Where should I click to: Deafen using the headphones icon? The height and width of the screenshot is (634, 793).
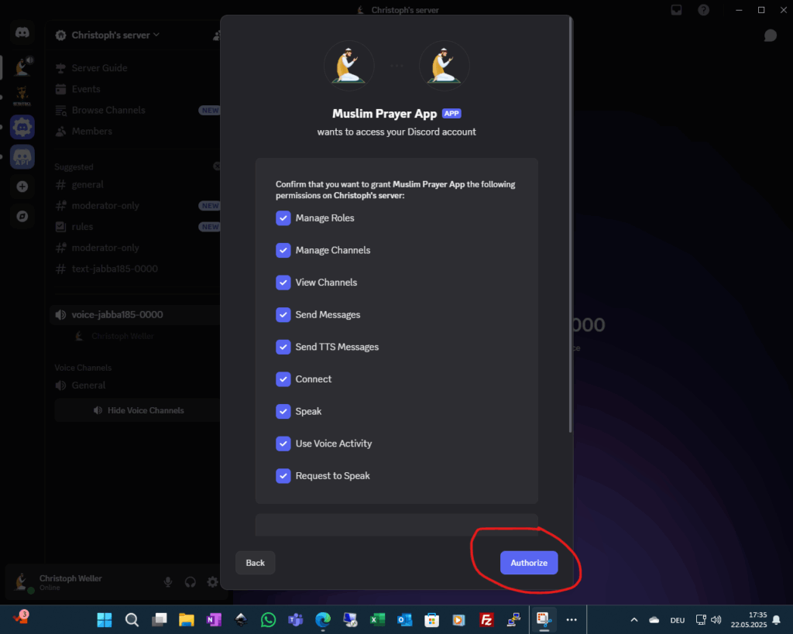click(191, 582)
